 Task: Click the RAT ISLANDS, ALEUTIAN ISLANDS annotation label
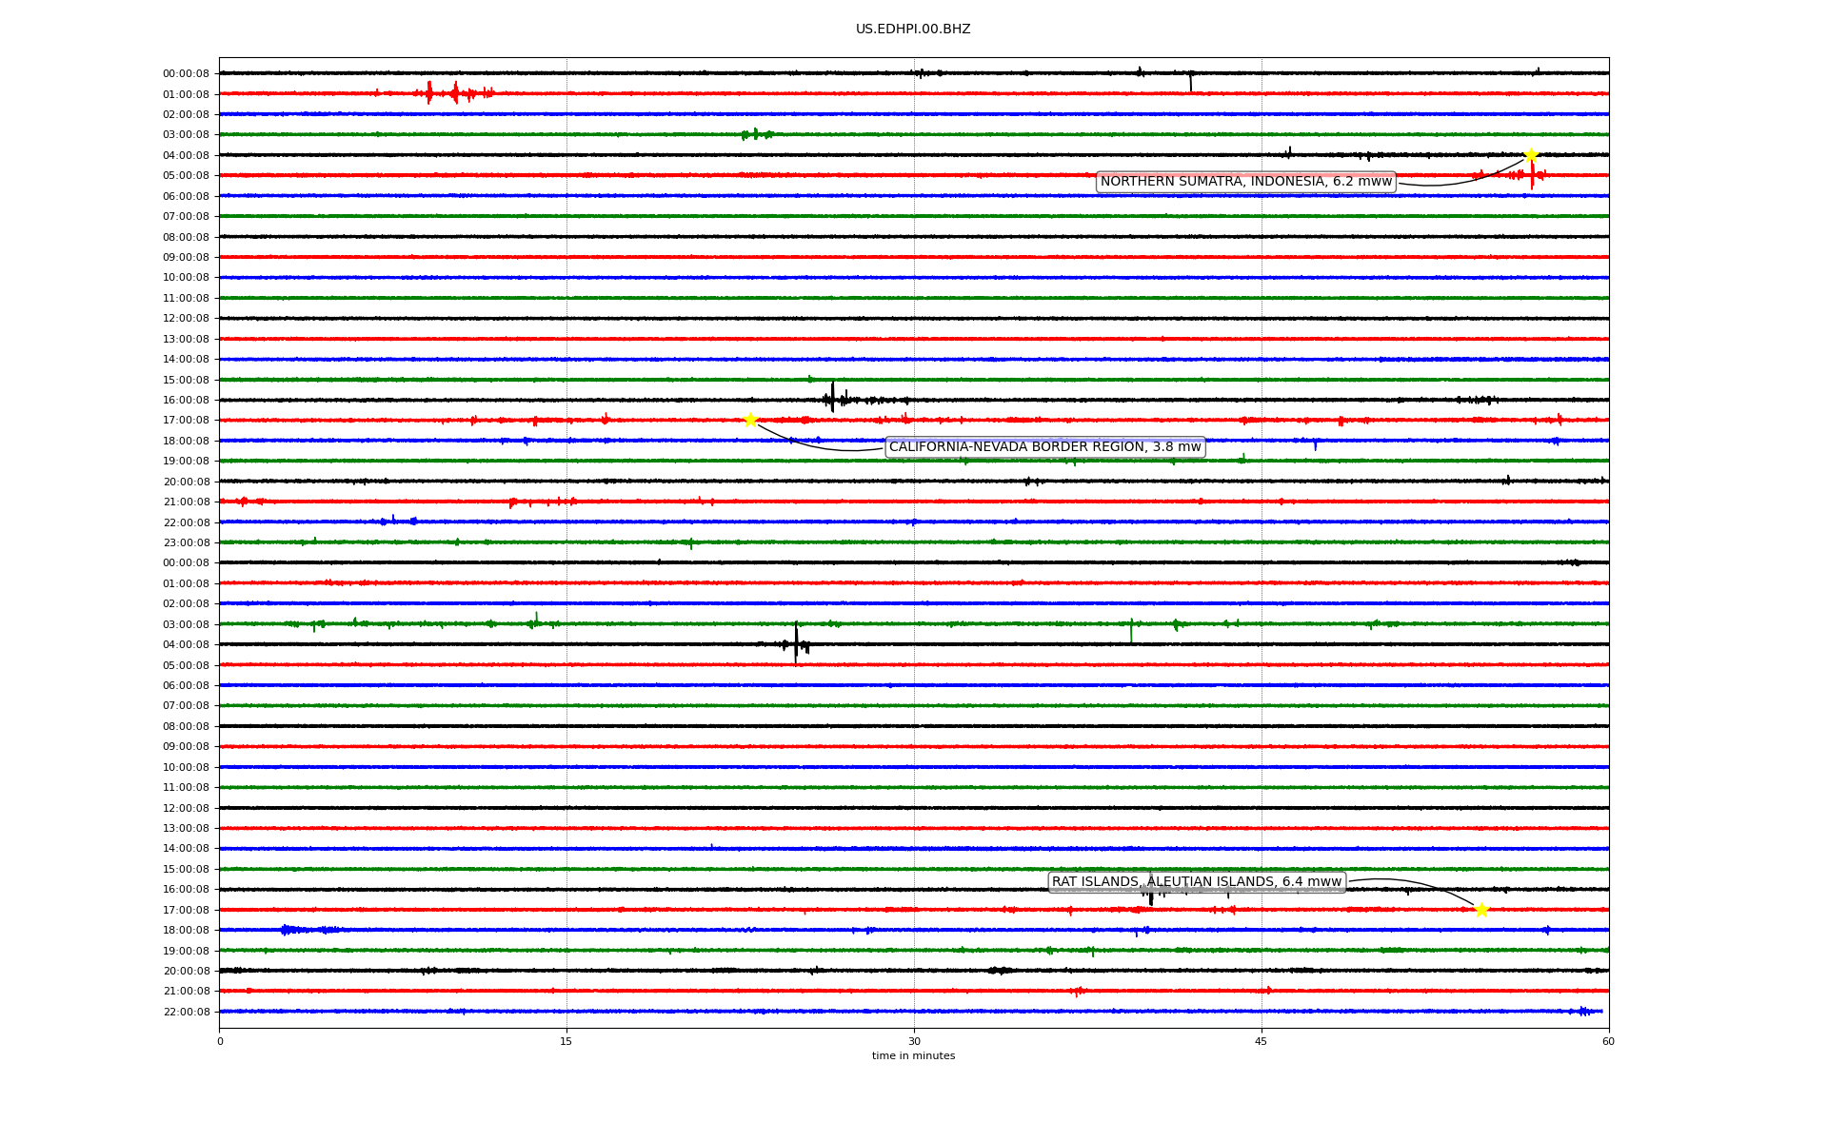1196,882
